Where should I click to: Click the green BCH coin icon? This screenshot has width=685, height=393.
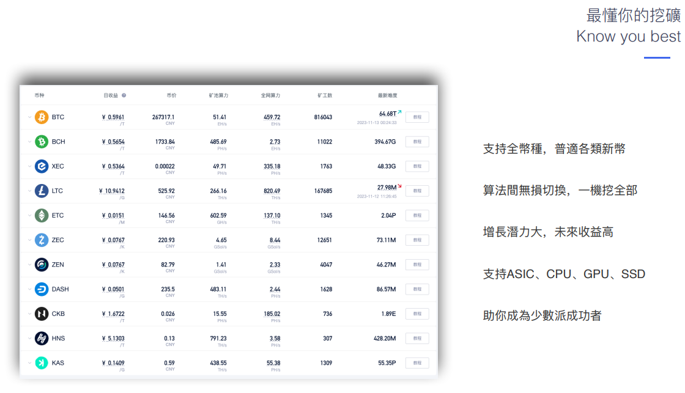click(x=42, y=142)
